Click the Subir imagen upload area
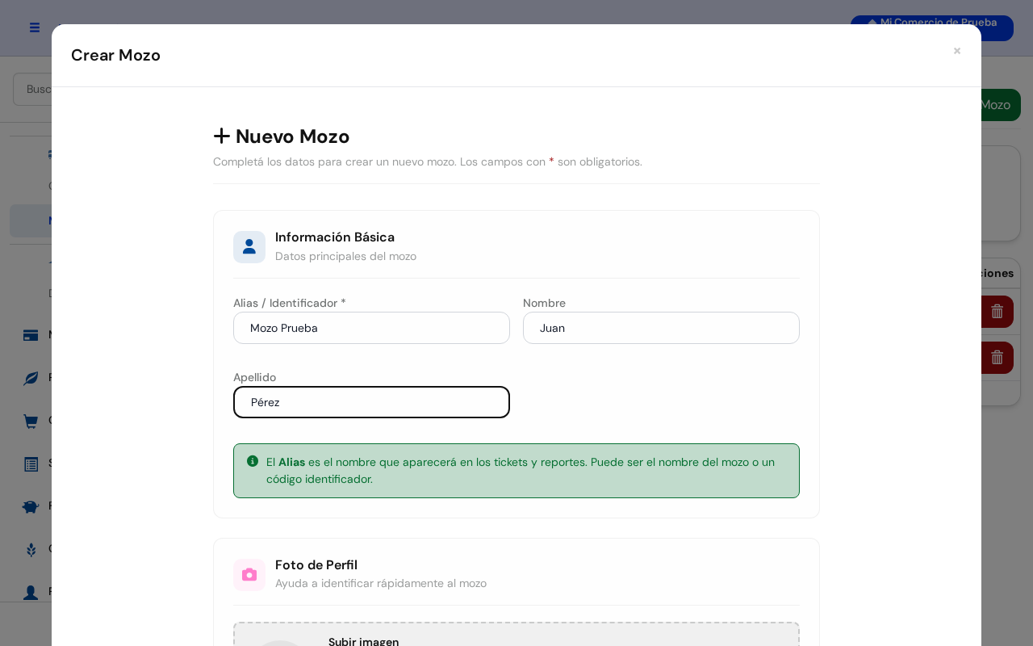This screenshot has width=1033, height=646. coord(516,635)
